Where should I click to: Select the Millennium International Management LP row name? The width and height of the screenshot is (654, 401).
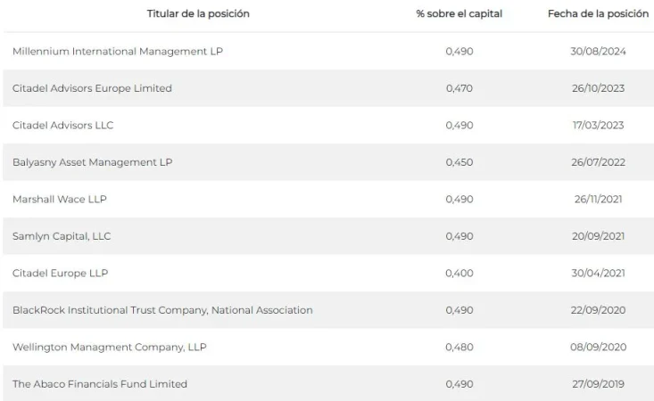pos(118,52)
